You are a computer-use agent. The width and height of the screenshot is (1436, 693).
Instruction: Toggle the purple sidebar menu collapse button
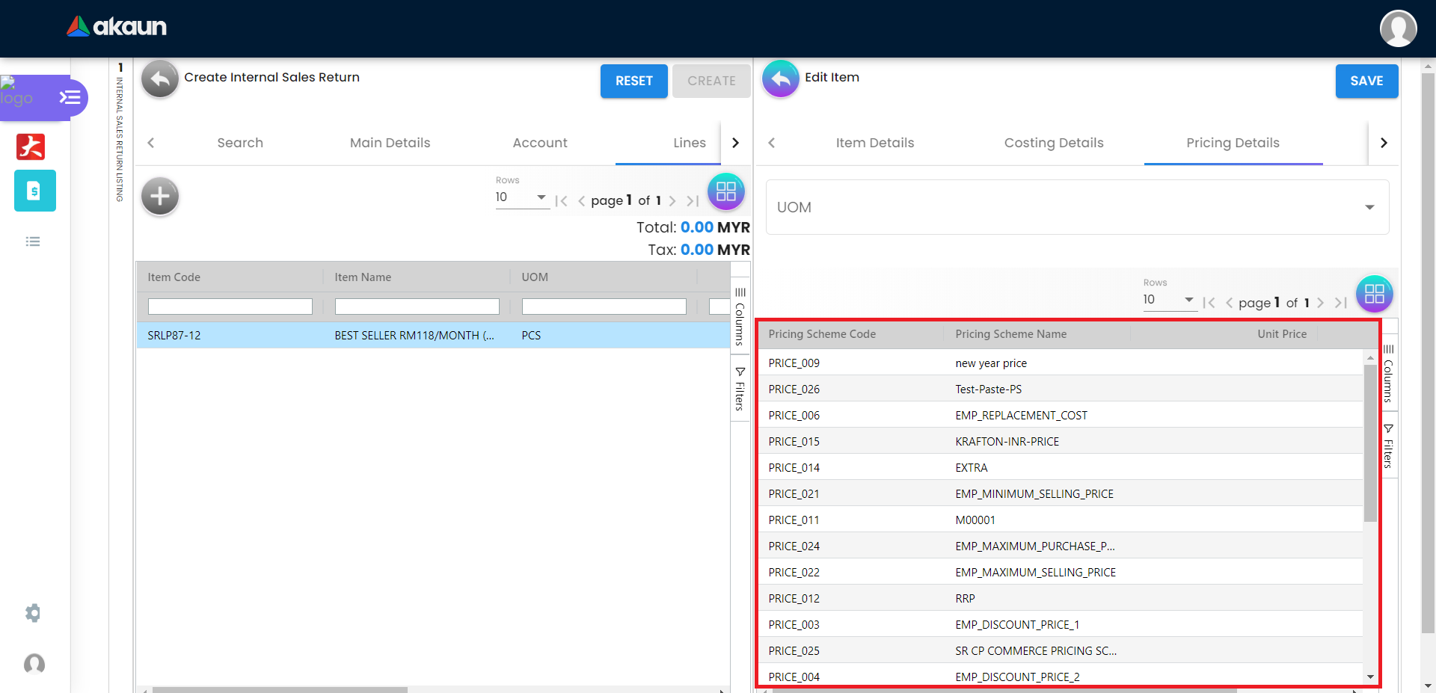[70, 98]
